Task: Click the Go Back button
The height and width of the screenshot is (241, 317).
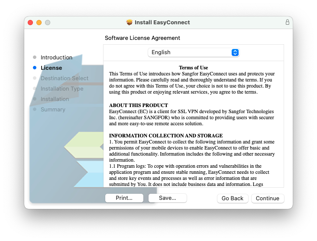Action: 233,198
